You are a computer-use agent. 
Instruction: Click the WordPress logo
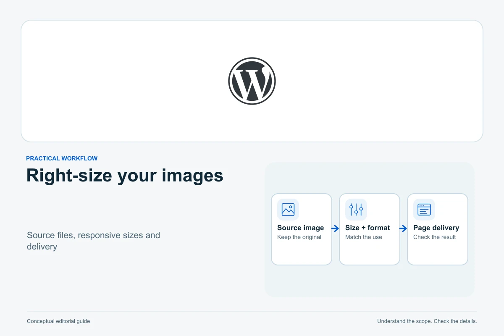tap(252, 81)
